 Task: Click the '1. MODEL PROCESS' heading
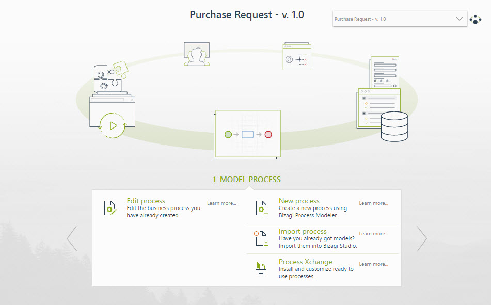pyautogui.click(x=247, y=180)
